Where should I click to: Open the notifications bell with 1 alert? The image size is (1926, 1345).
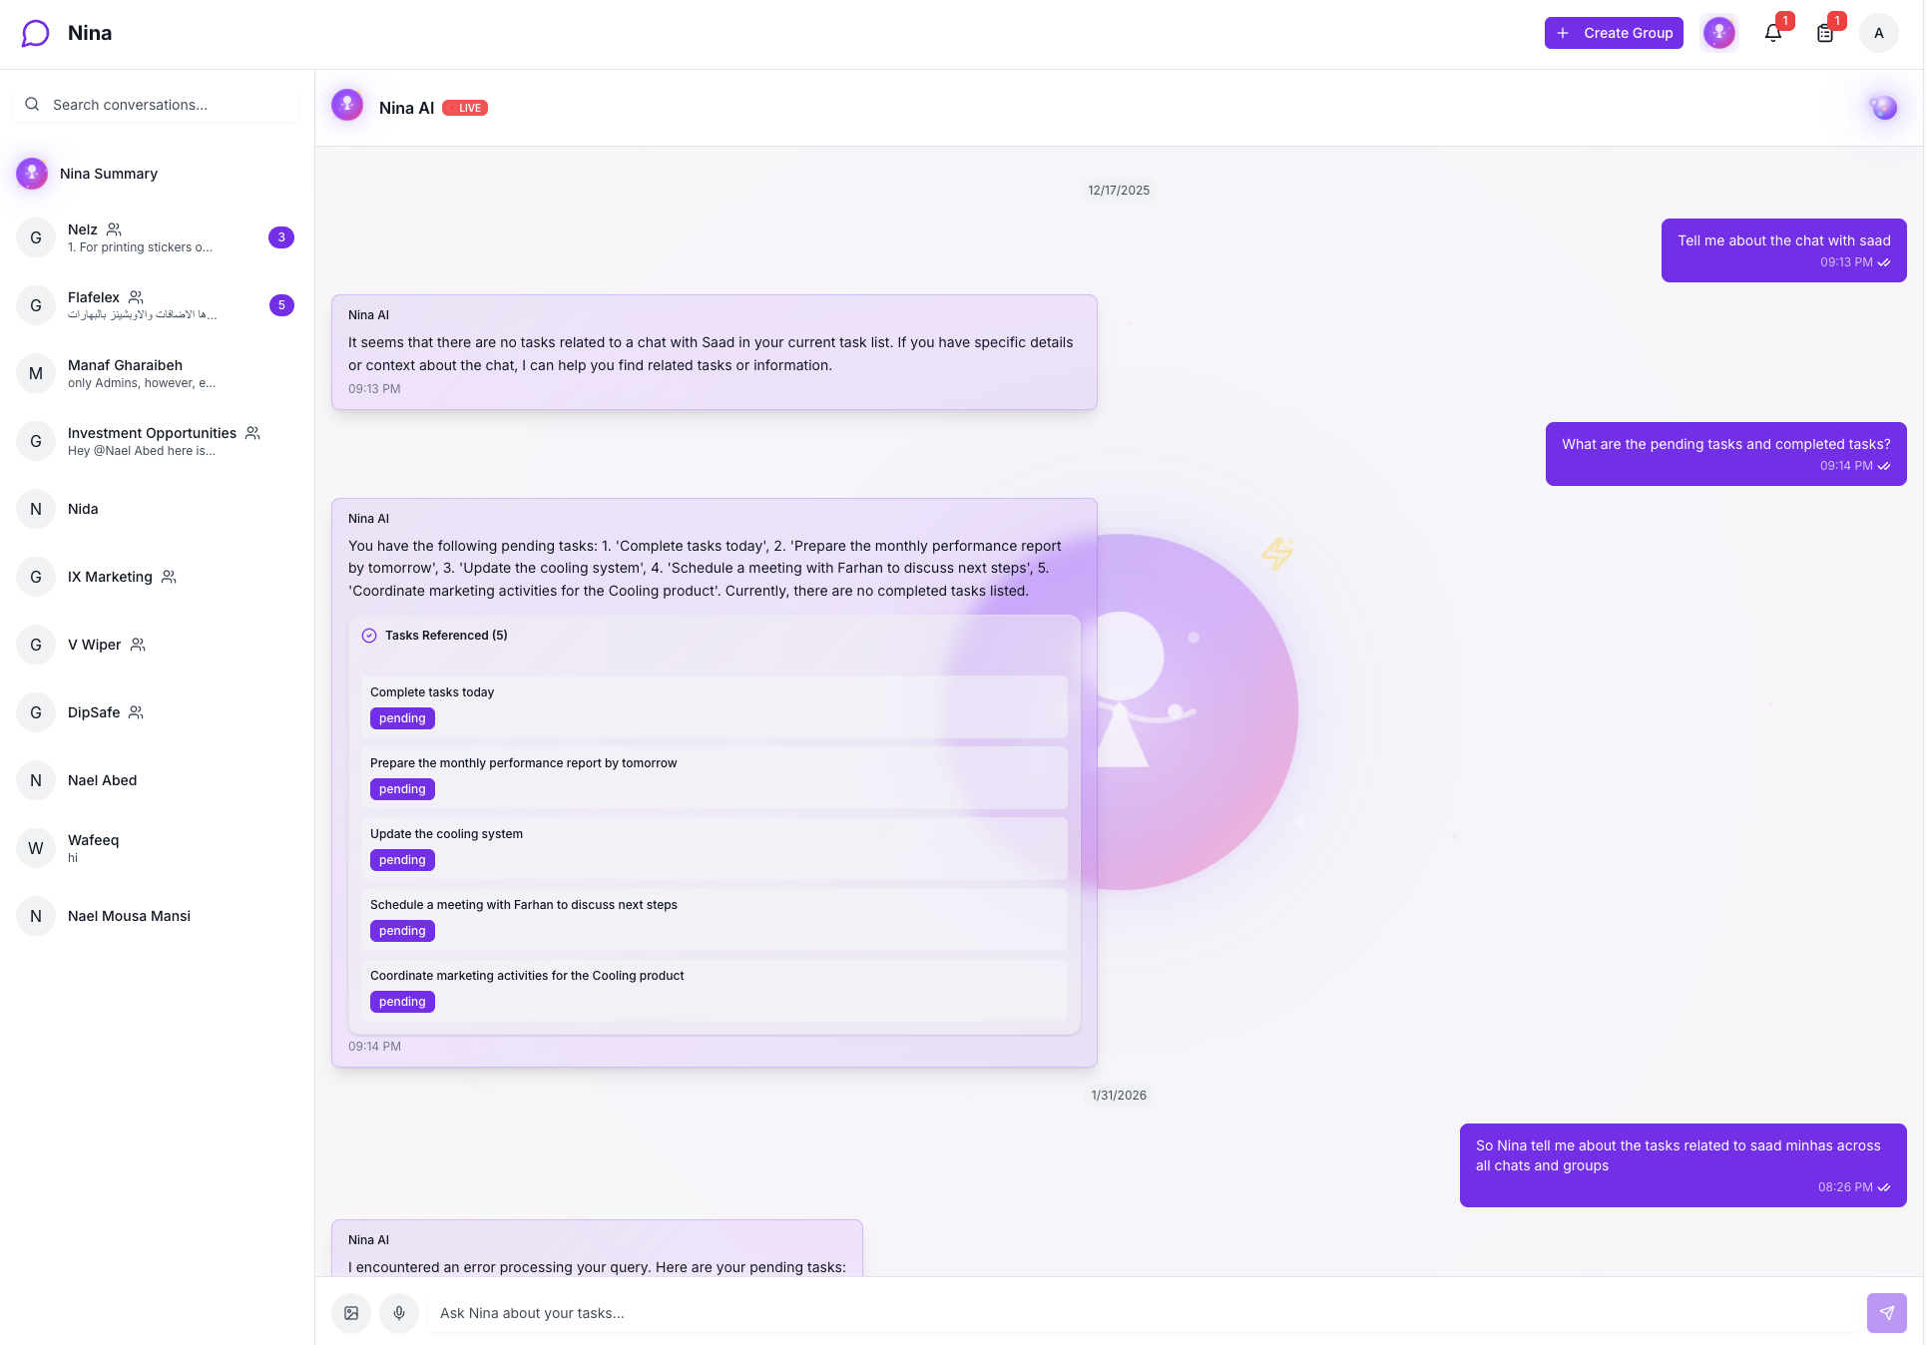(1773, 32)
